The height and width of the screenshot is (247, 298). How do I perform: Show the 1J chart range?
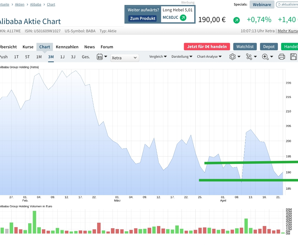click(x=62, y=57)
